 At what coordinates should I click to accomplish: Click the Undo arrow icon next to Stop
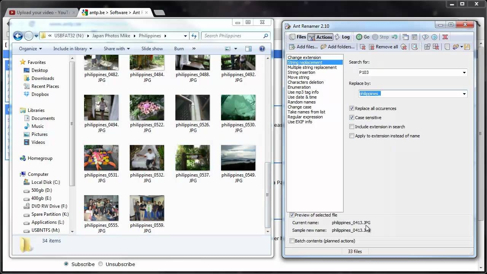395,37
